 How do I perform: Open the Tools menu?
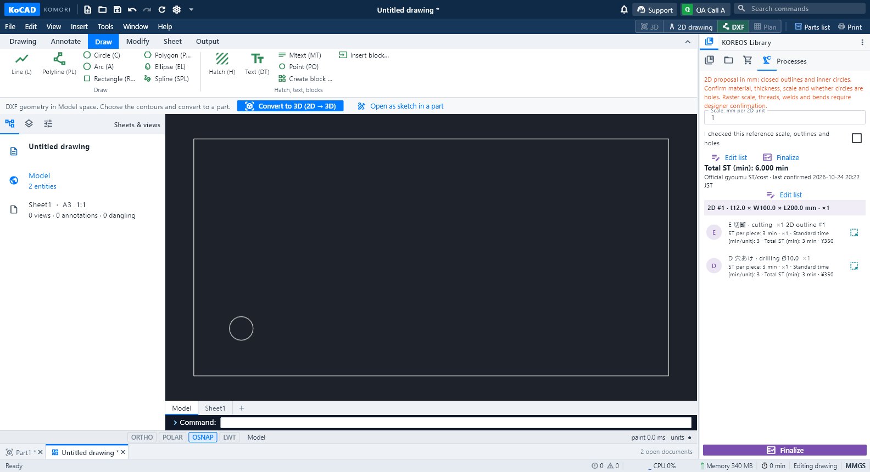pos(105,26)
